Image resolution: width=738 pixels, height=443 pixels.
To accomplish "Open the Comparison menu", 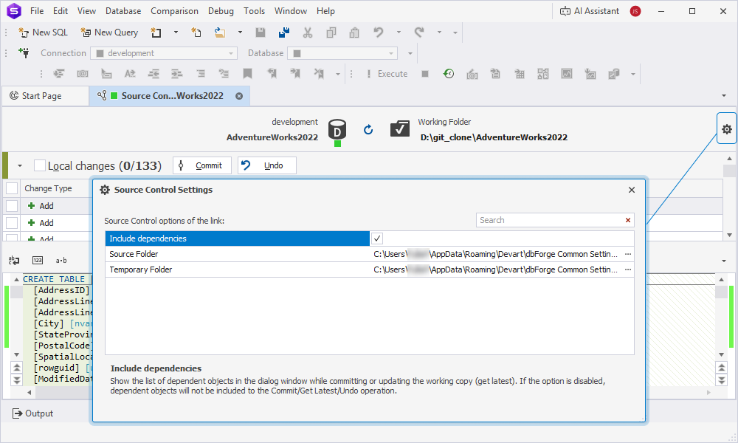I will coord(175,11).
